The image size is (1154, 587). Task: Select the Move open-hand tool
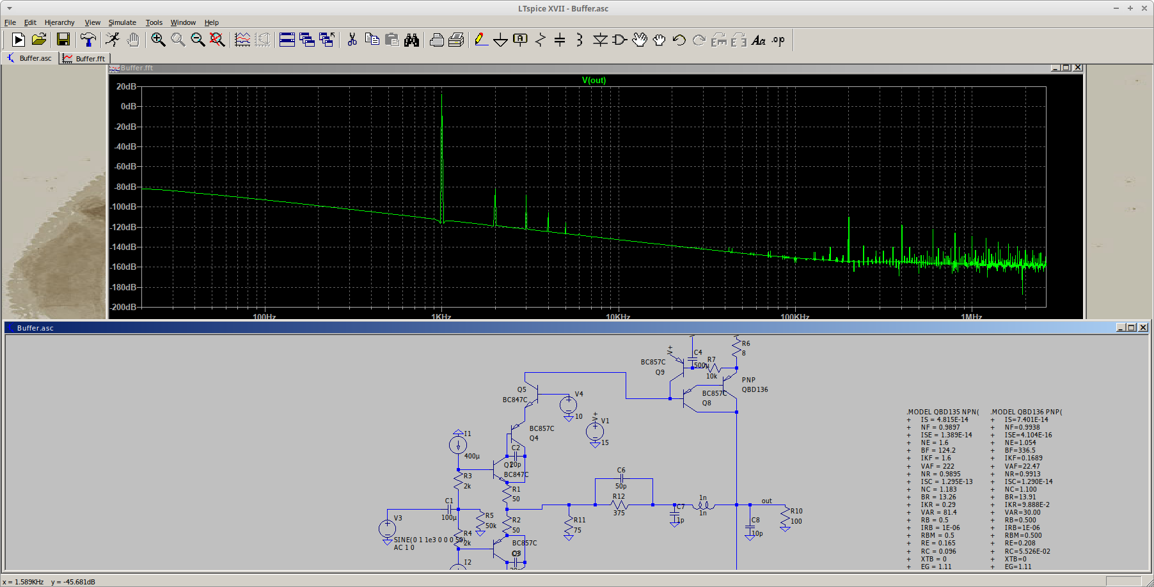pyautogui.click(x=640, y=40)
